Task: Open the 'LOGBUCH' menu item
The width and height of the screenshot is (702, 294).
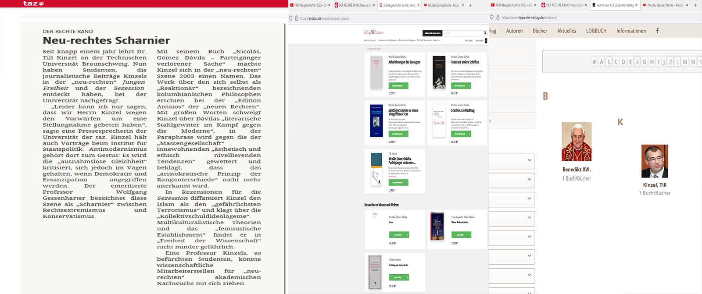Action: (596, 31)
